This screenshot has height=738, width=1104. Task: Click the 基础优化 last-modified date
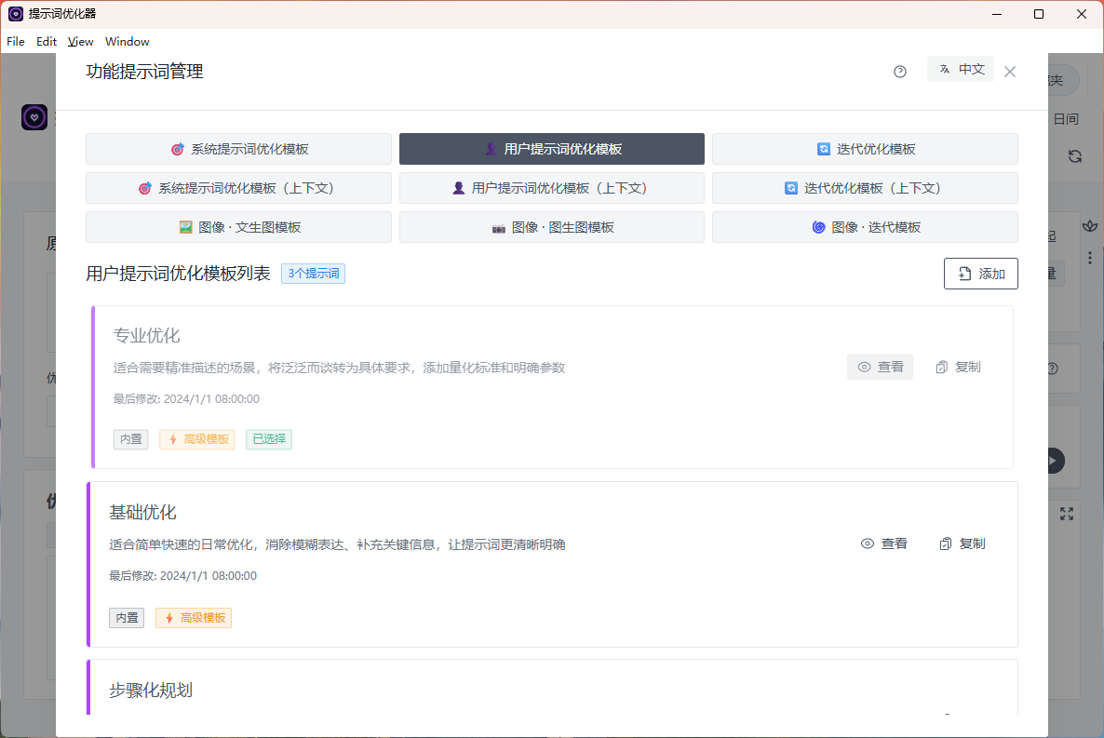183,575
